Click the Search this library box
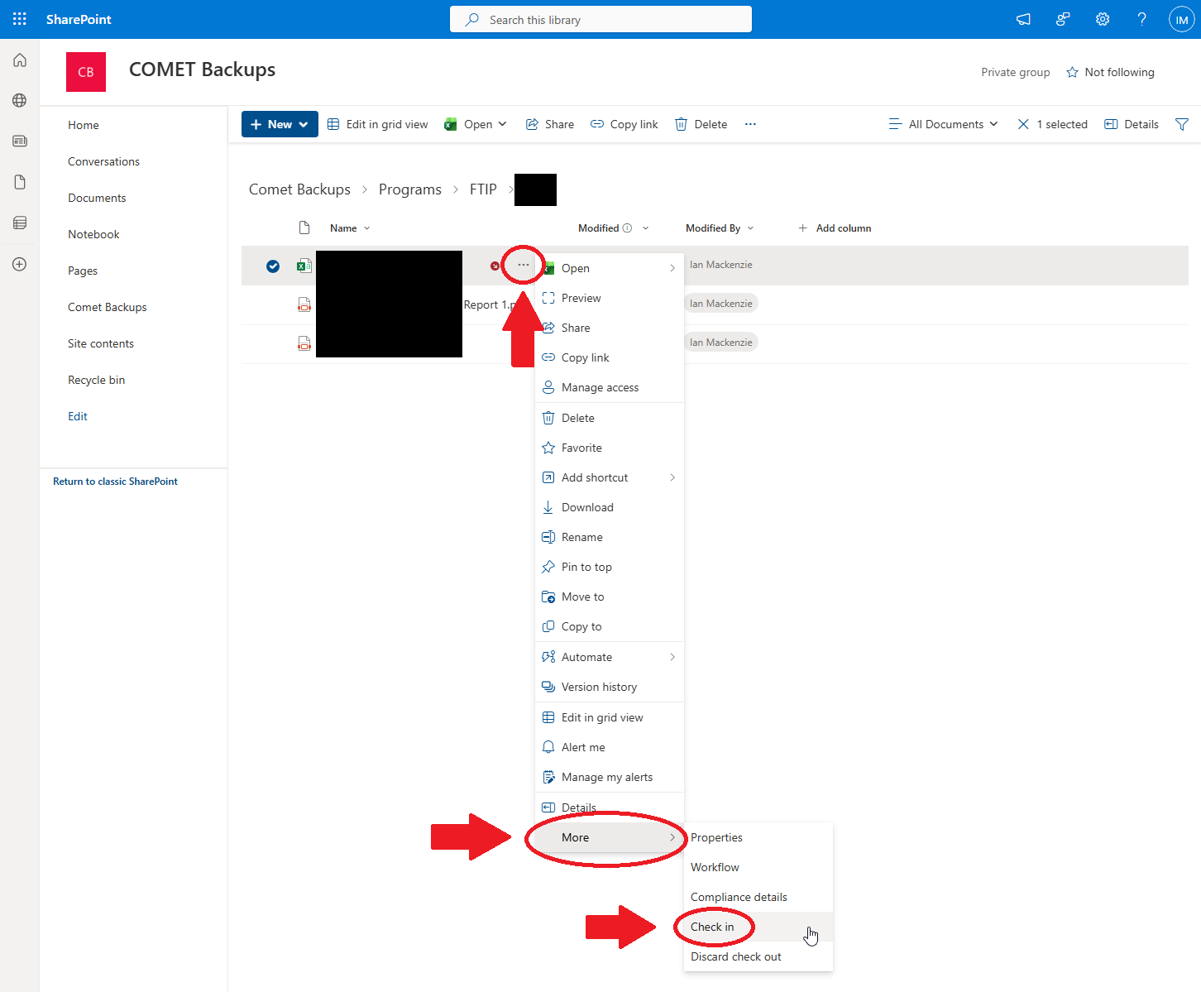Viewport: 1201px width, 992px height. (x=600, y=19)
